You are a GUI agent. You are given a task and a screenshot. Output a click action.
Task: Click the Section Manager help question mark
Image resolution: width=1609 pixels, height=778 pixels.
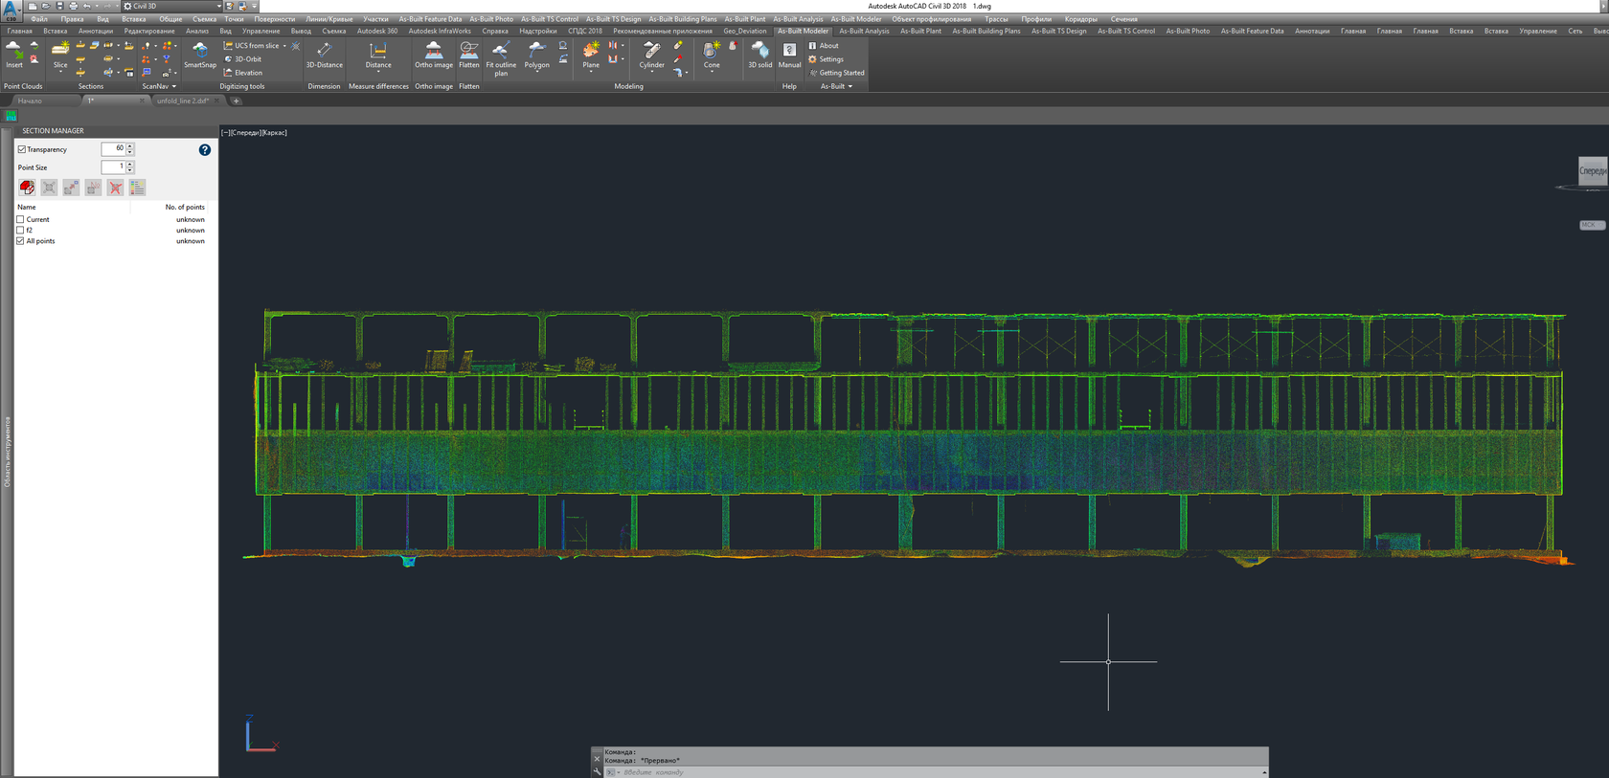(x=205, y=150)
